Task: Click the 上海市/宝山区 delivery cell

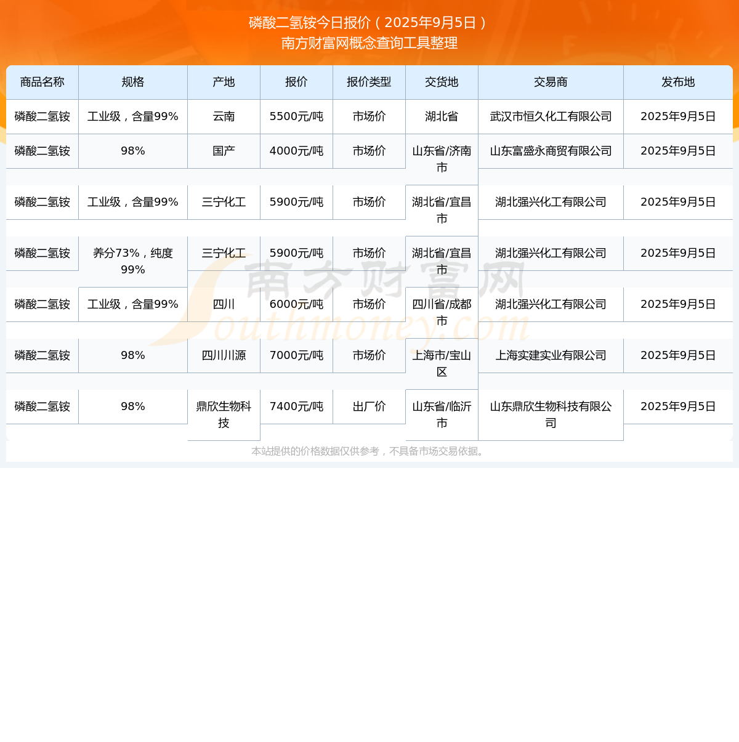Action: [442, 363]
